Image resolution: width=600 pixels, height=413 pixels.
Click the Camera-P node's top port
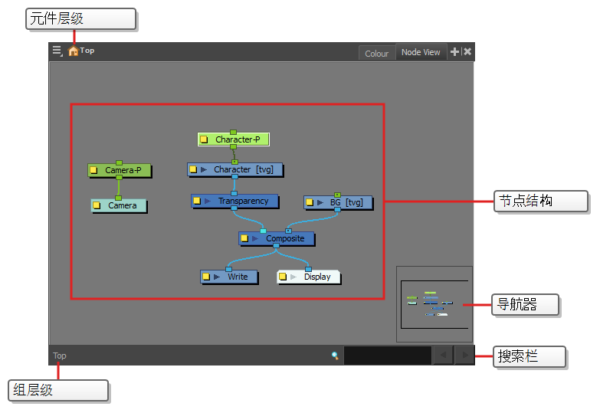pyautogui.click(x=119, y=162)
